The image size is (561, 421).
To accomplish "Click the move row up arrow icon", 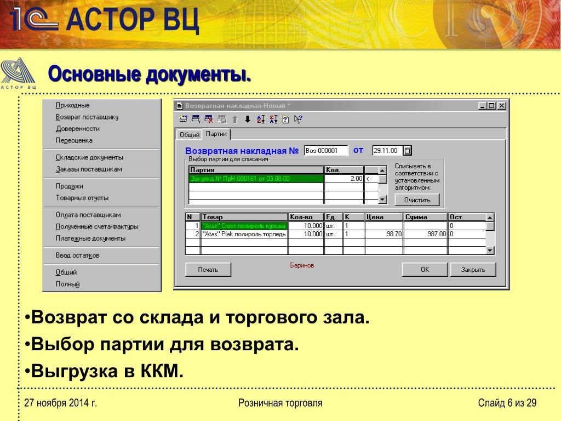I will (235, 119).
